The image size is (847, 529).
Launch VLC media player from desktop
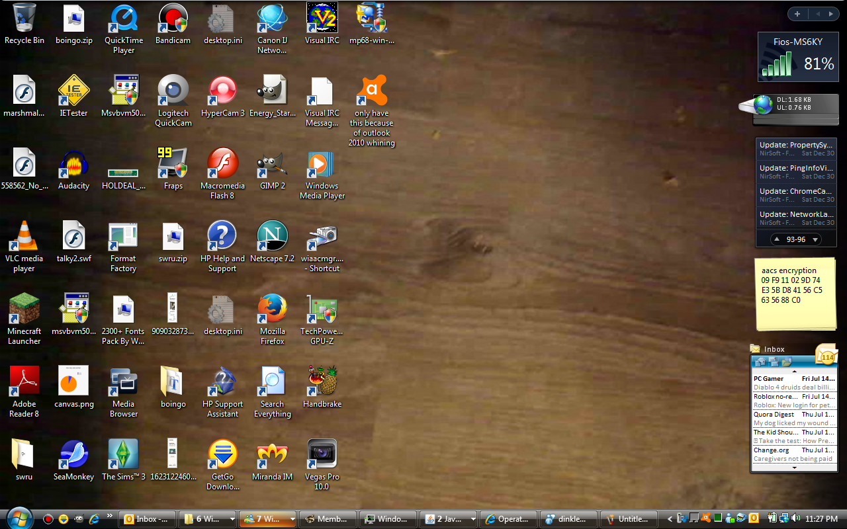[x=24, y=239]
